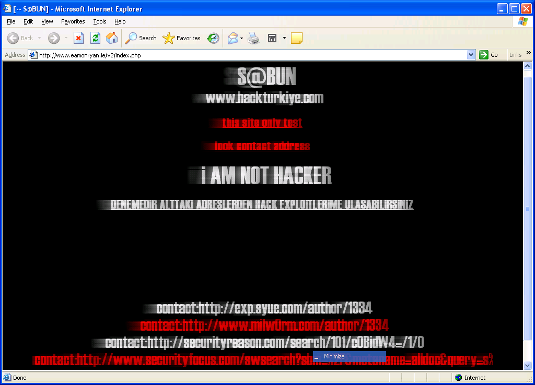This screenshot has height=385, width=535.
Task: Click the vertical scrollbar up arrow
Action: point(528,66)
